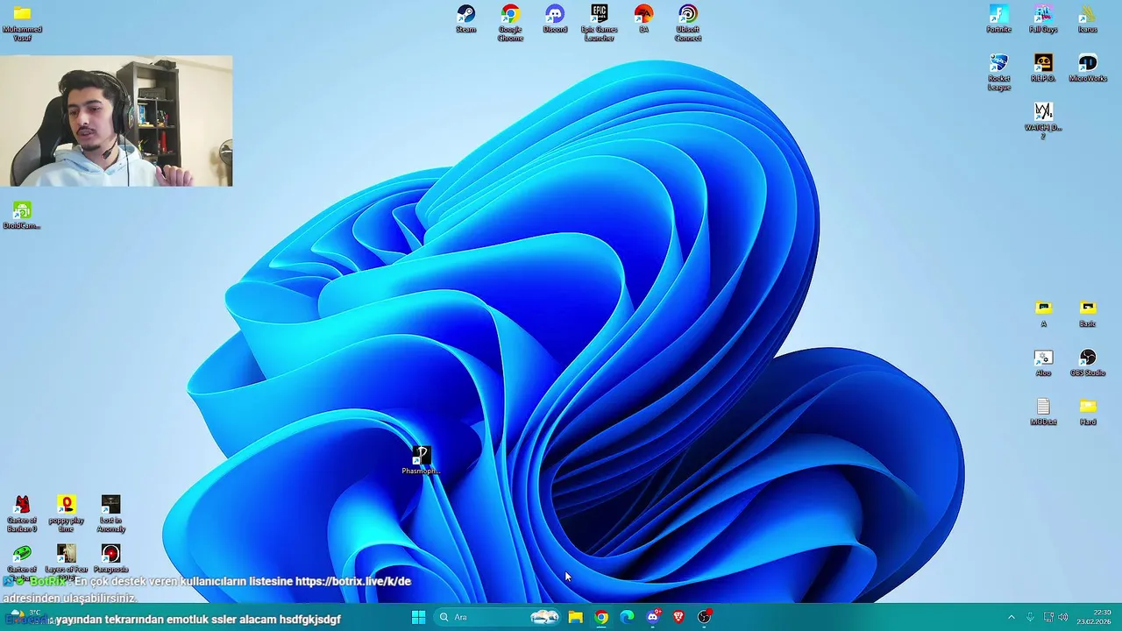1122x631 pixels.
Task: Select the Discord desktop shortcut
Action: (555, 18)
